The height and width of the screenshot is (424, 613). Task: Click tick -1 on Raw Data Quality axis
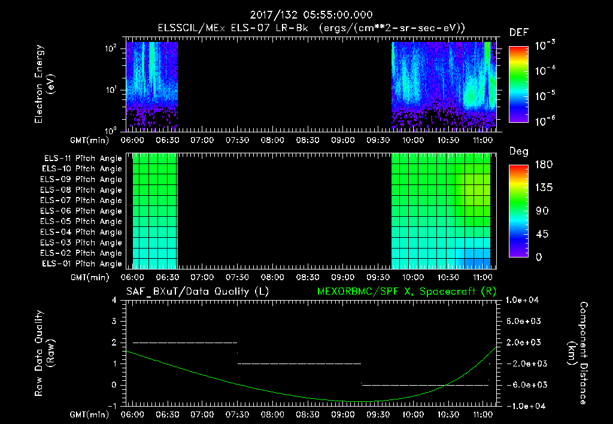point(112,406)
